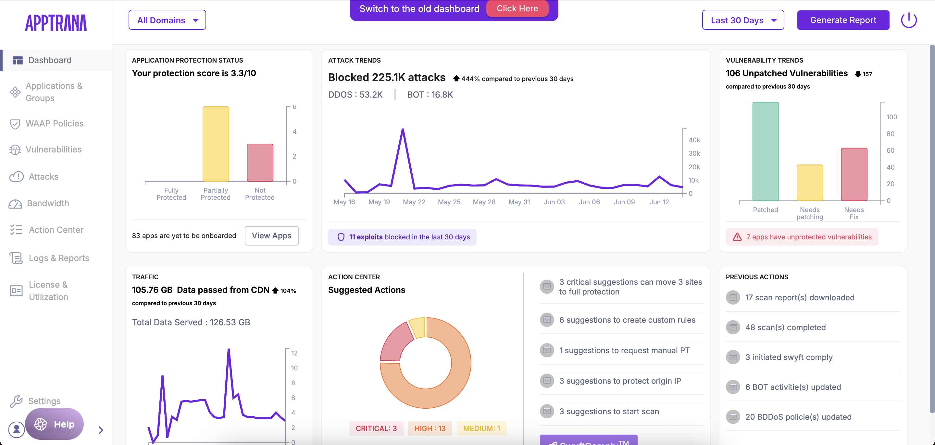935x445 pixels.
Task: Toggle the custom rules suggestion icon
Action: coord(547,320)
